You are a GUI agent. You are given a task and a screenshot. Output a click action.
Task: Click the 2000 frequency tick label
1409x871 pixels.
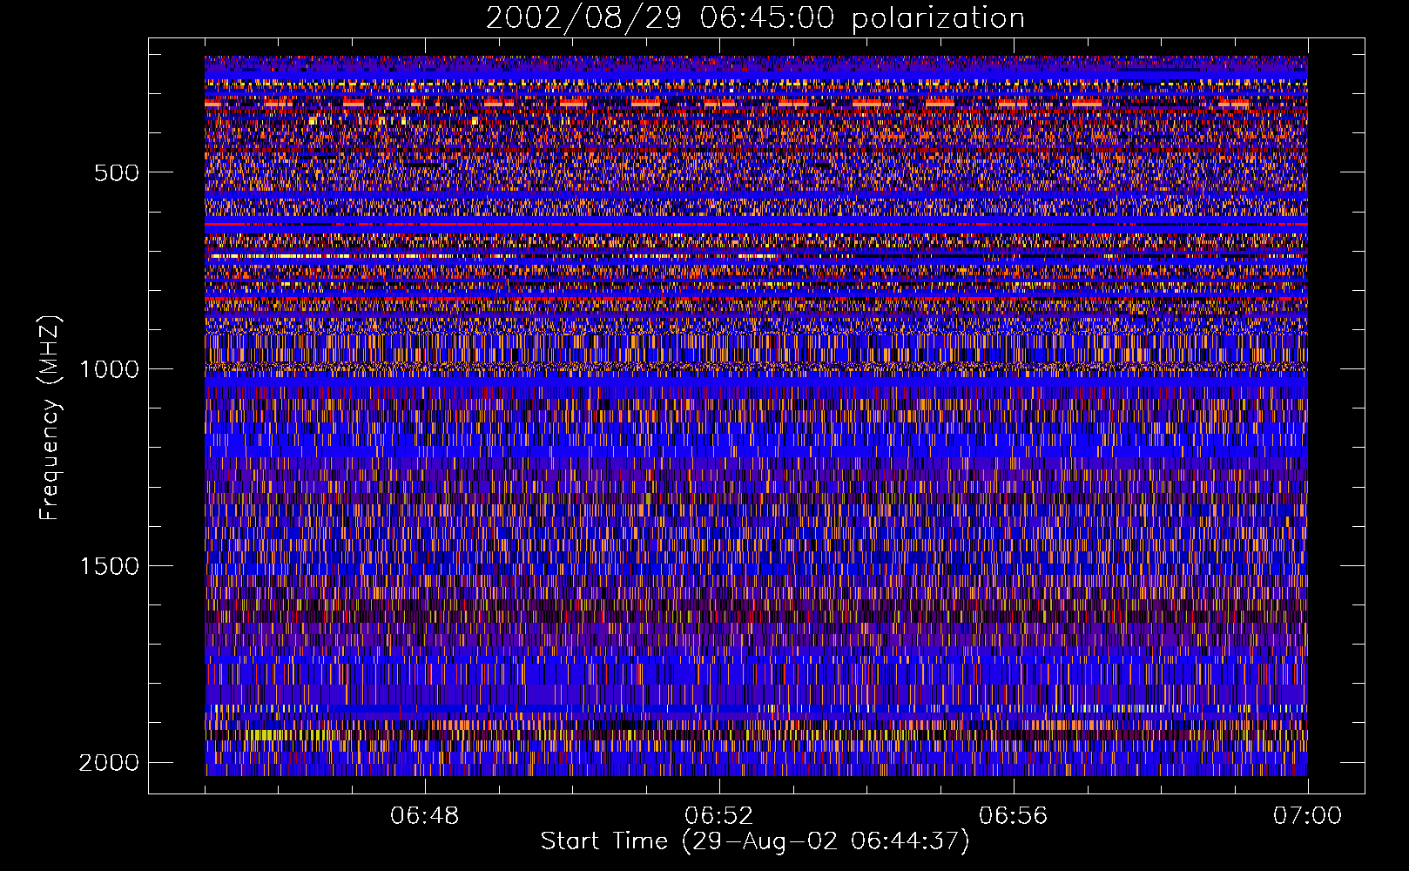(109, 763)
